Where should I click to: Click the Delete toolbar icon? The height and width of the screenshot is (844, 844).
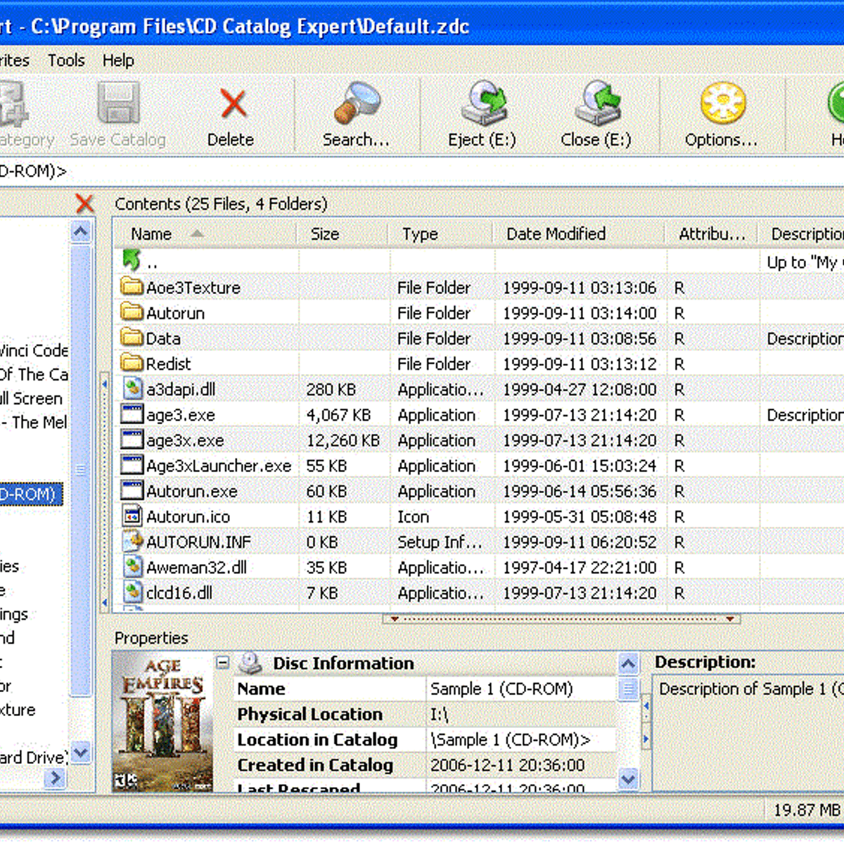coord(232,104)
